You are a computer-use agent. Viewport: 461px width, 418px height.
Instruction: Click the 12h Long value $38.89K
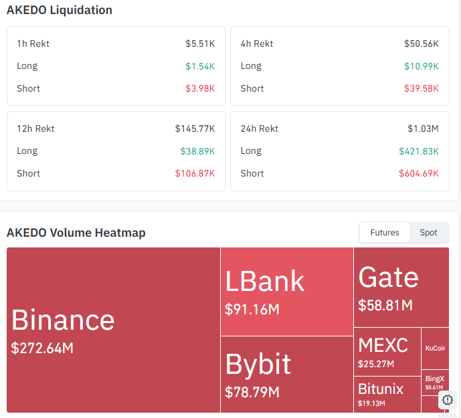click(x=197, y=151)
